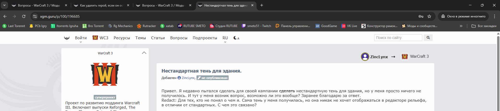Open 'Студия RUTUBE' bookmark

coord(224,26)
